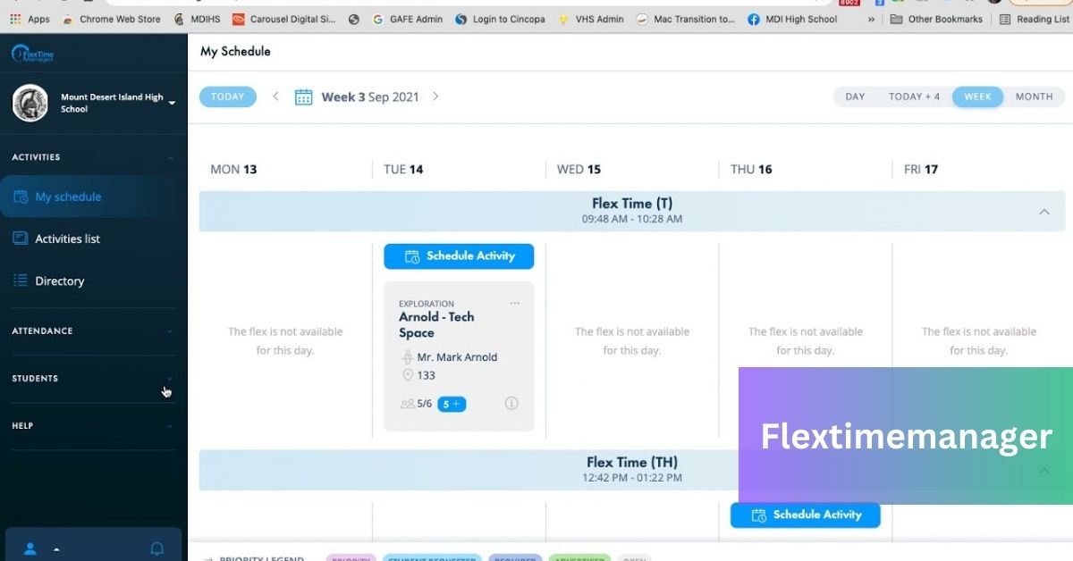Switch to DAY view
This screenshot has width=1073, height=561.
pos(853,96)
